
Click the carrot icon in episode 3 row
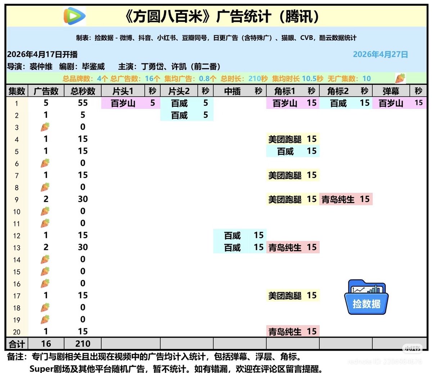[45, 127]
